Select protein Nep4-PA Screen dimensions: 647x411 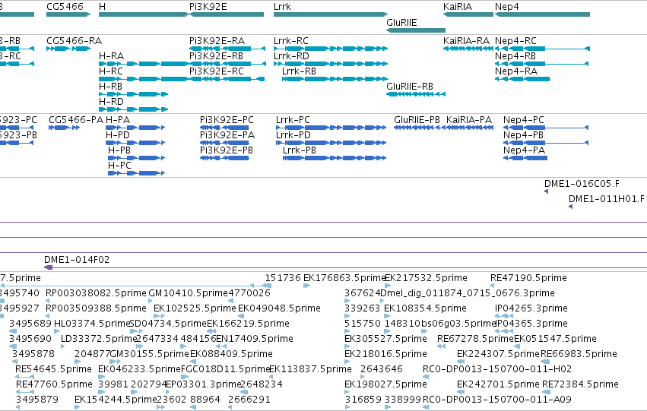[x=525, y=158]
